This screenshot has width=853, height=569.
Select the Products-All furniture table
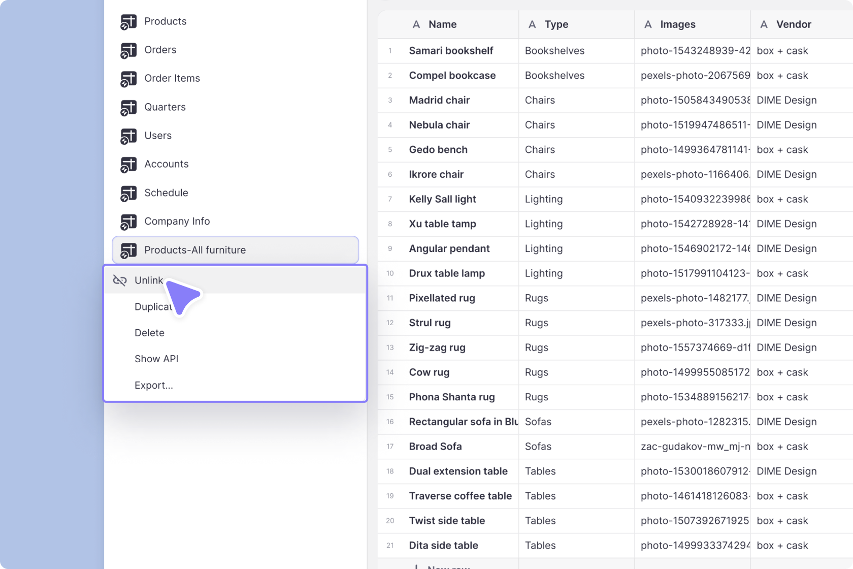pyautogui.click(x=195, y=250)
